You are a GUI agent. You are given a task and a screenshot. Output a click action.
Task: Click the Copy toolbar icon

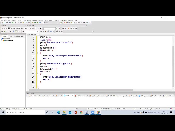coord(21,23)
